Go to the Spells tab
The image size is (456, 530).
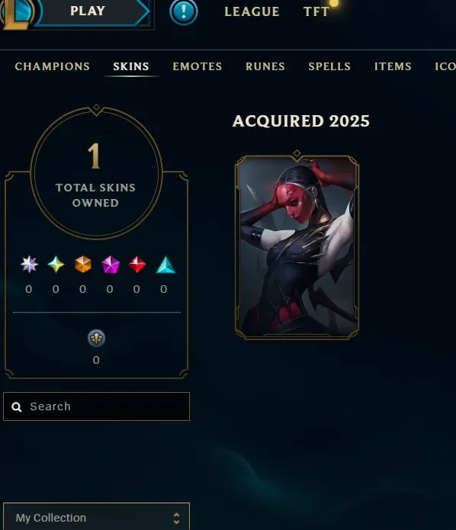(329, 66)
